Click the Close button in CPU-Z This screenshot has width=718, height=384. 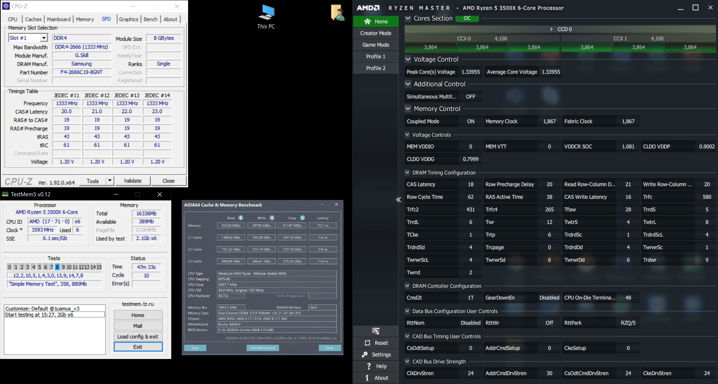point(169,181)
